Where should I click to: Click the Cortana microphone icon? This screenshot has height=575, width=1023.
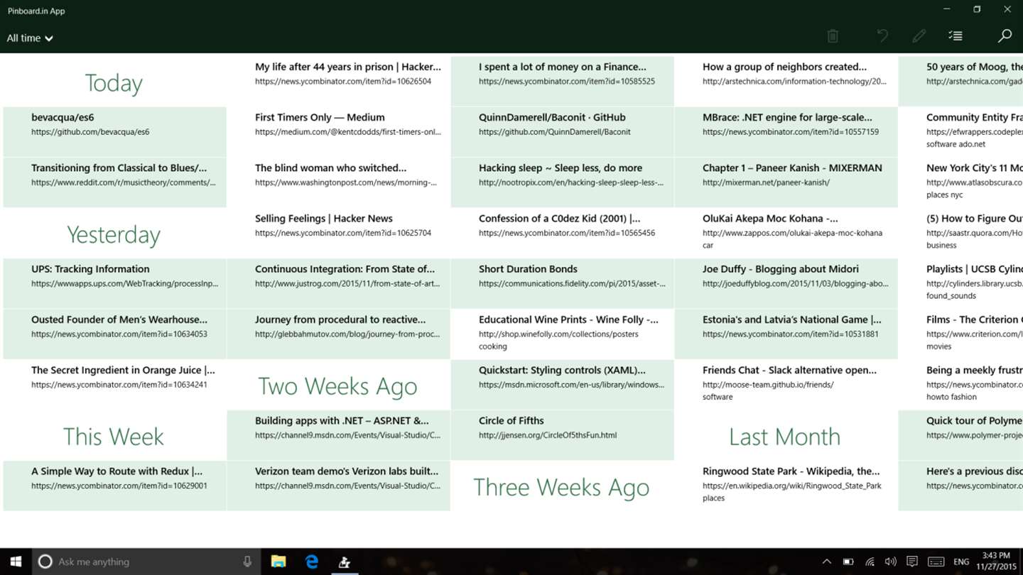[x=247, y=562]
